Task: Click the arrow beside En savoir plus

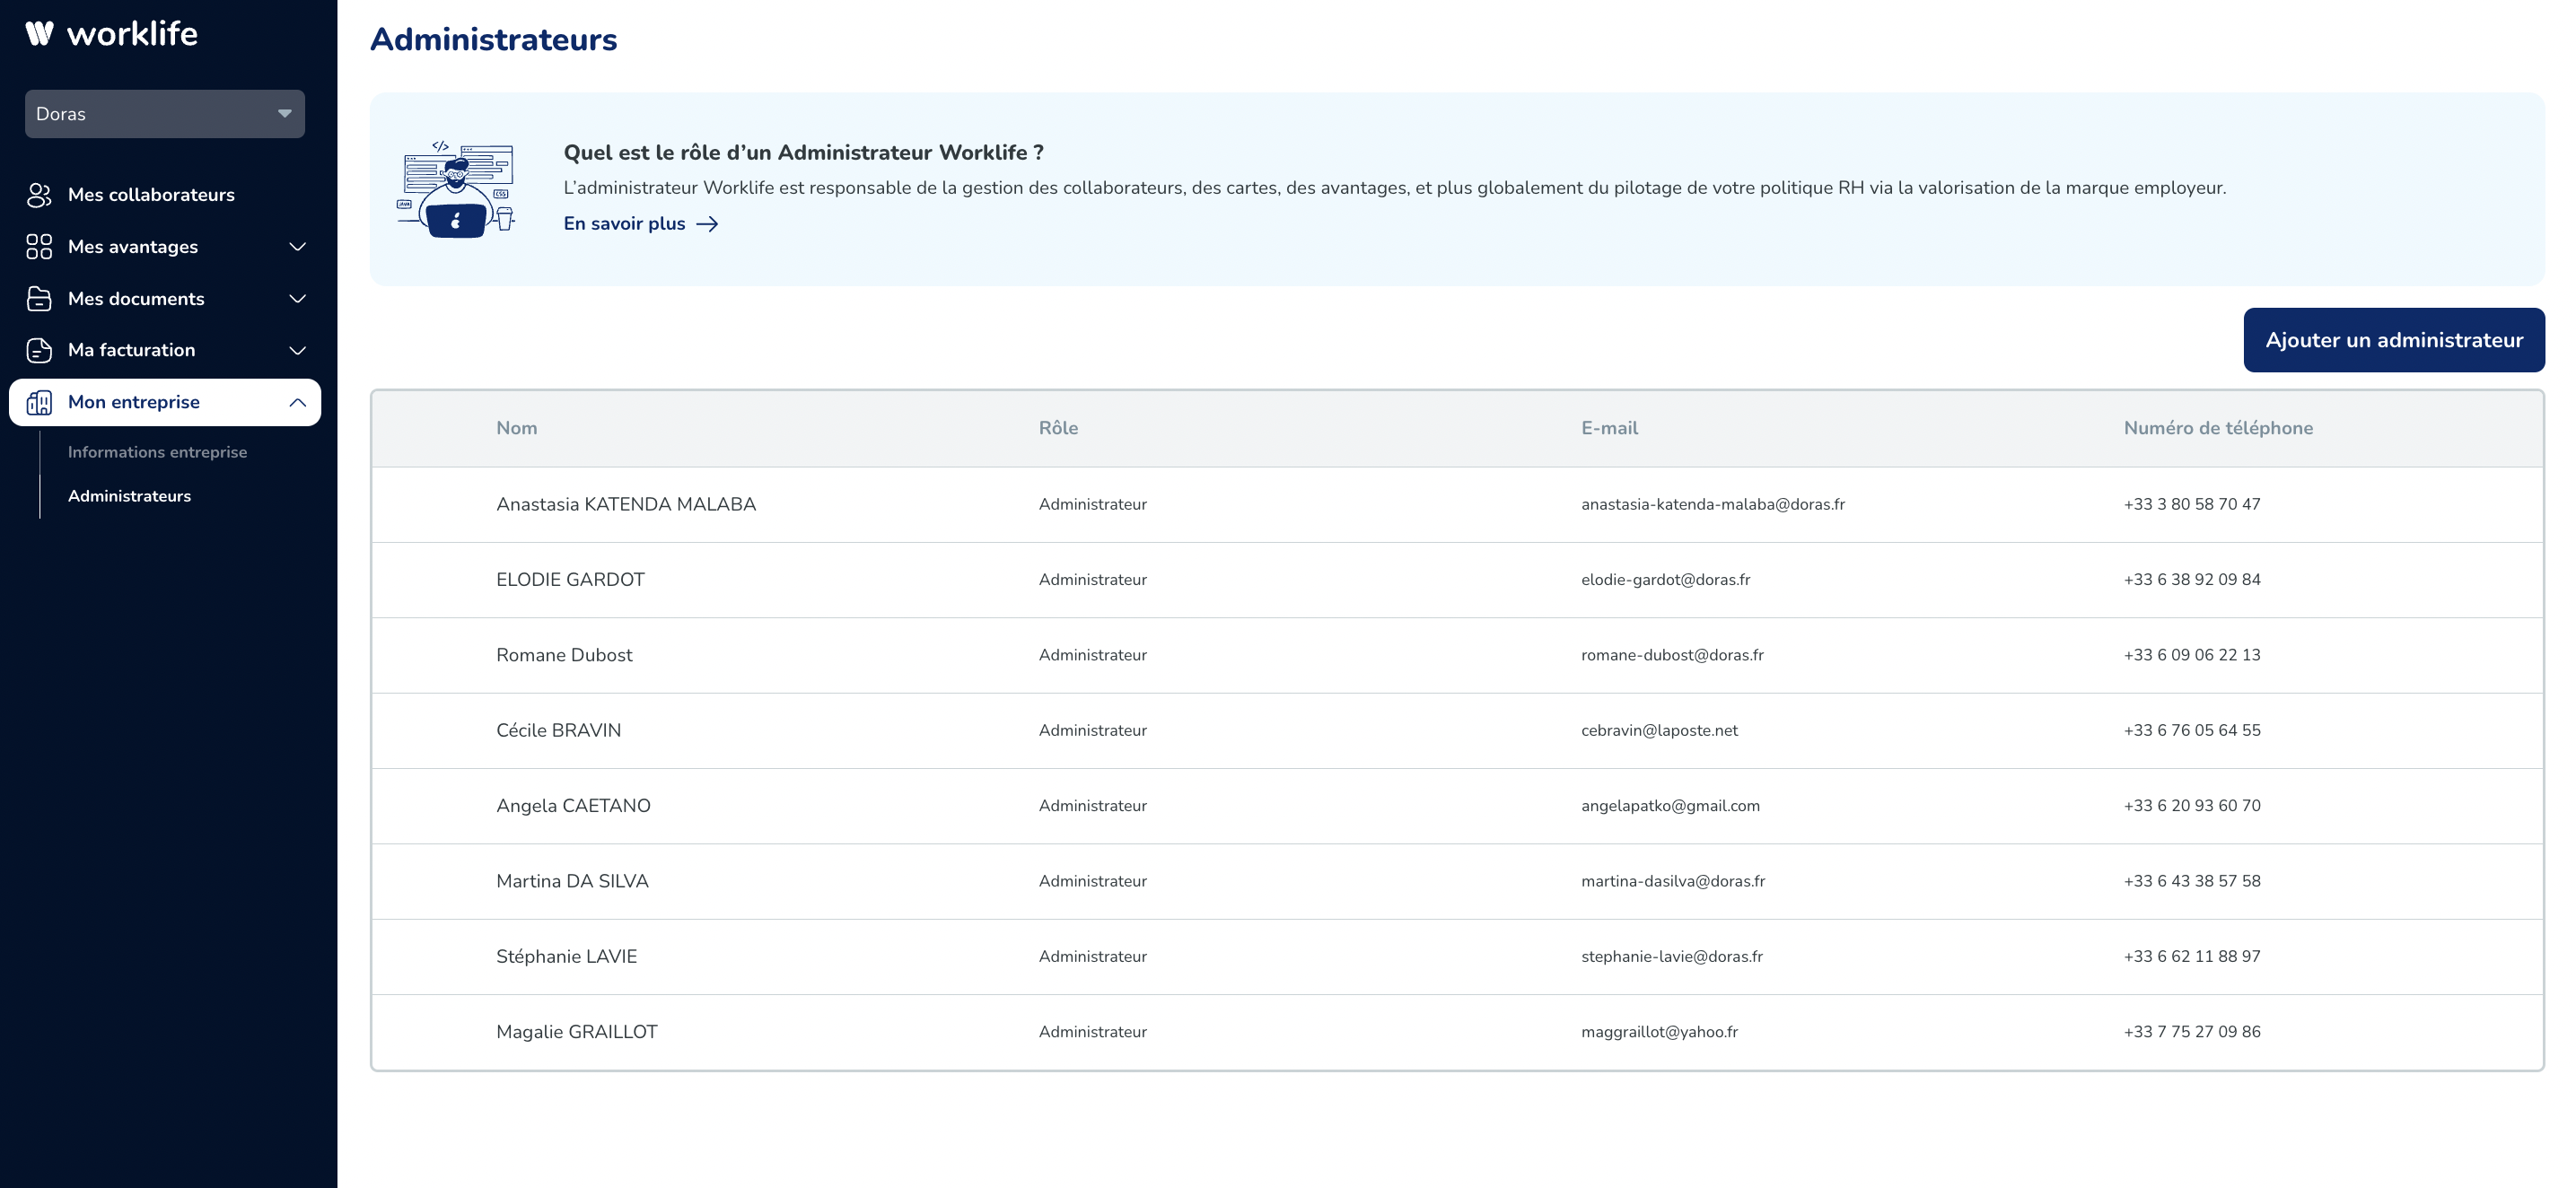Action: (707, 224)
